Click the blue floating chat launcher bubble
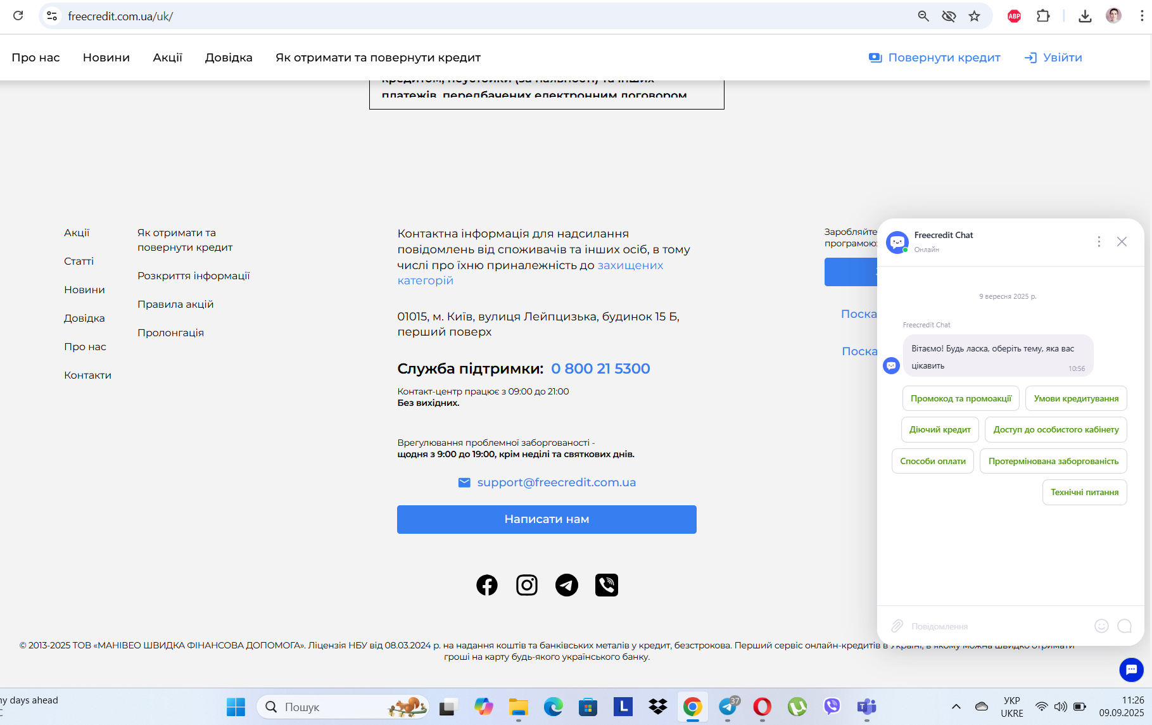Screen dimensions: 1152x725 click(x=1131, y=669)
